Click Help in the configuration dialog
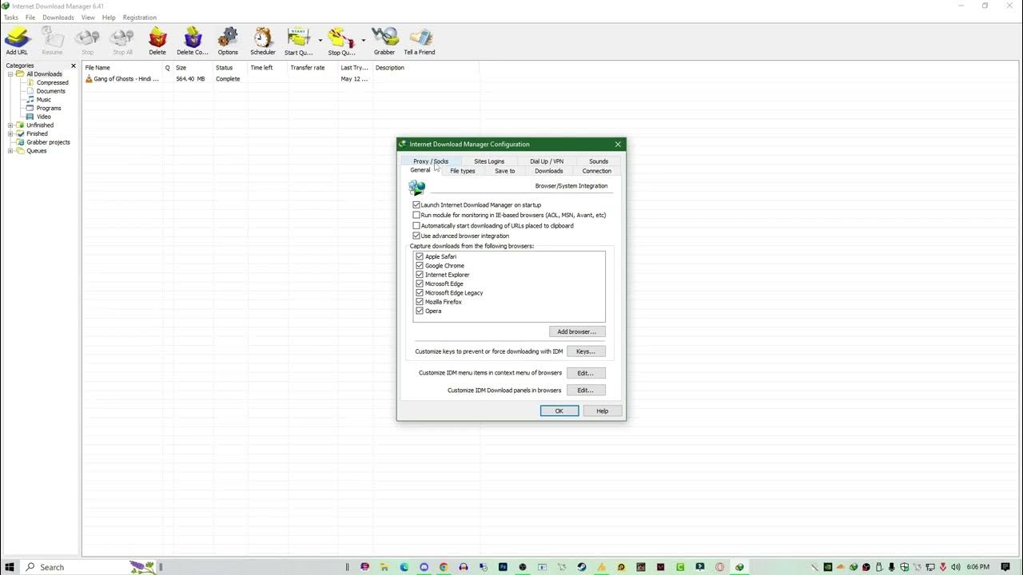This screenshot has height=575, width=1023. point(602,411)
